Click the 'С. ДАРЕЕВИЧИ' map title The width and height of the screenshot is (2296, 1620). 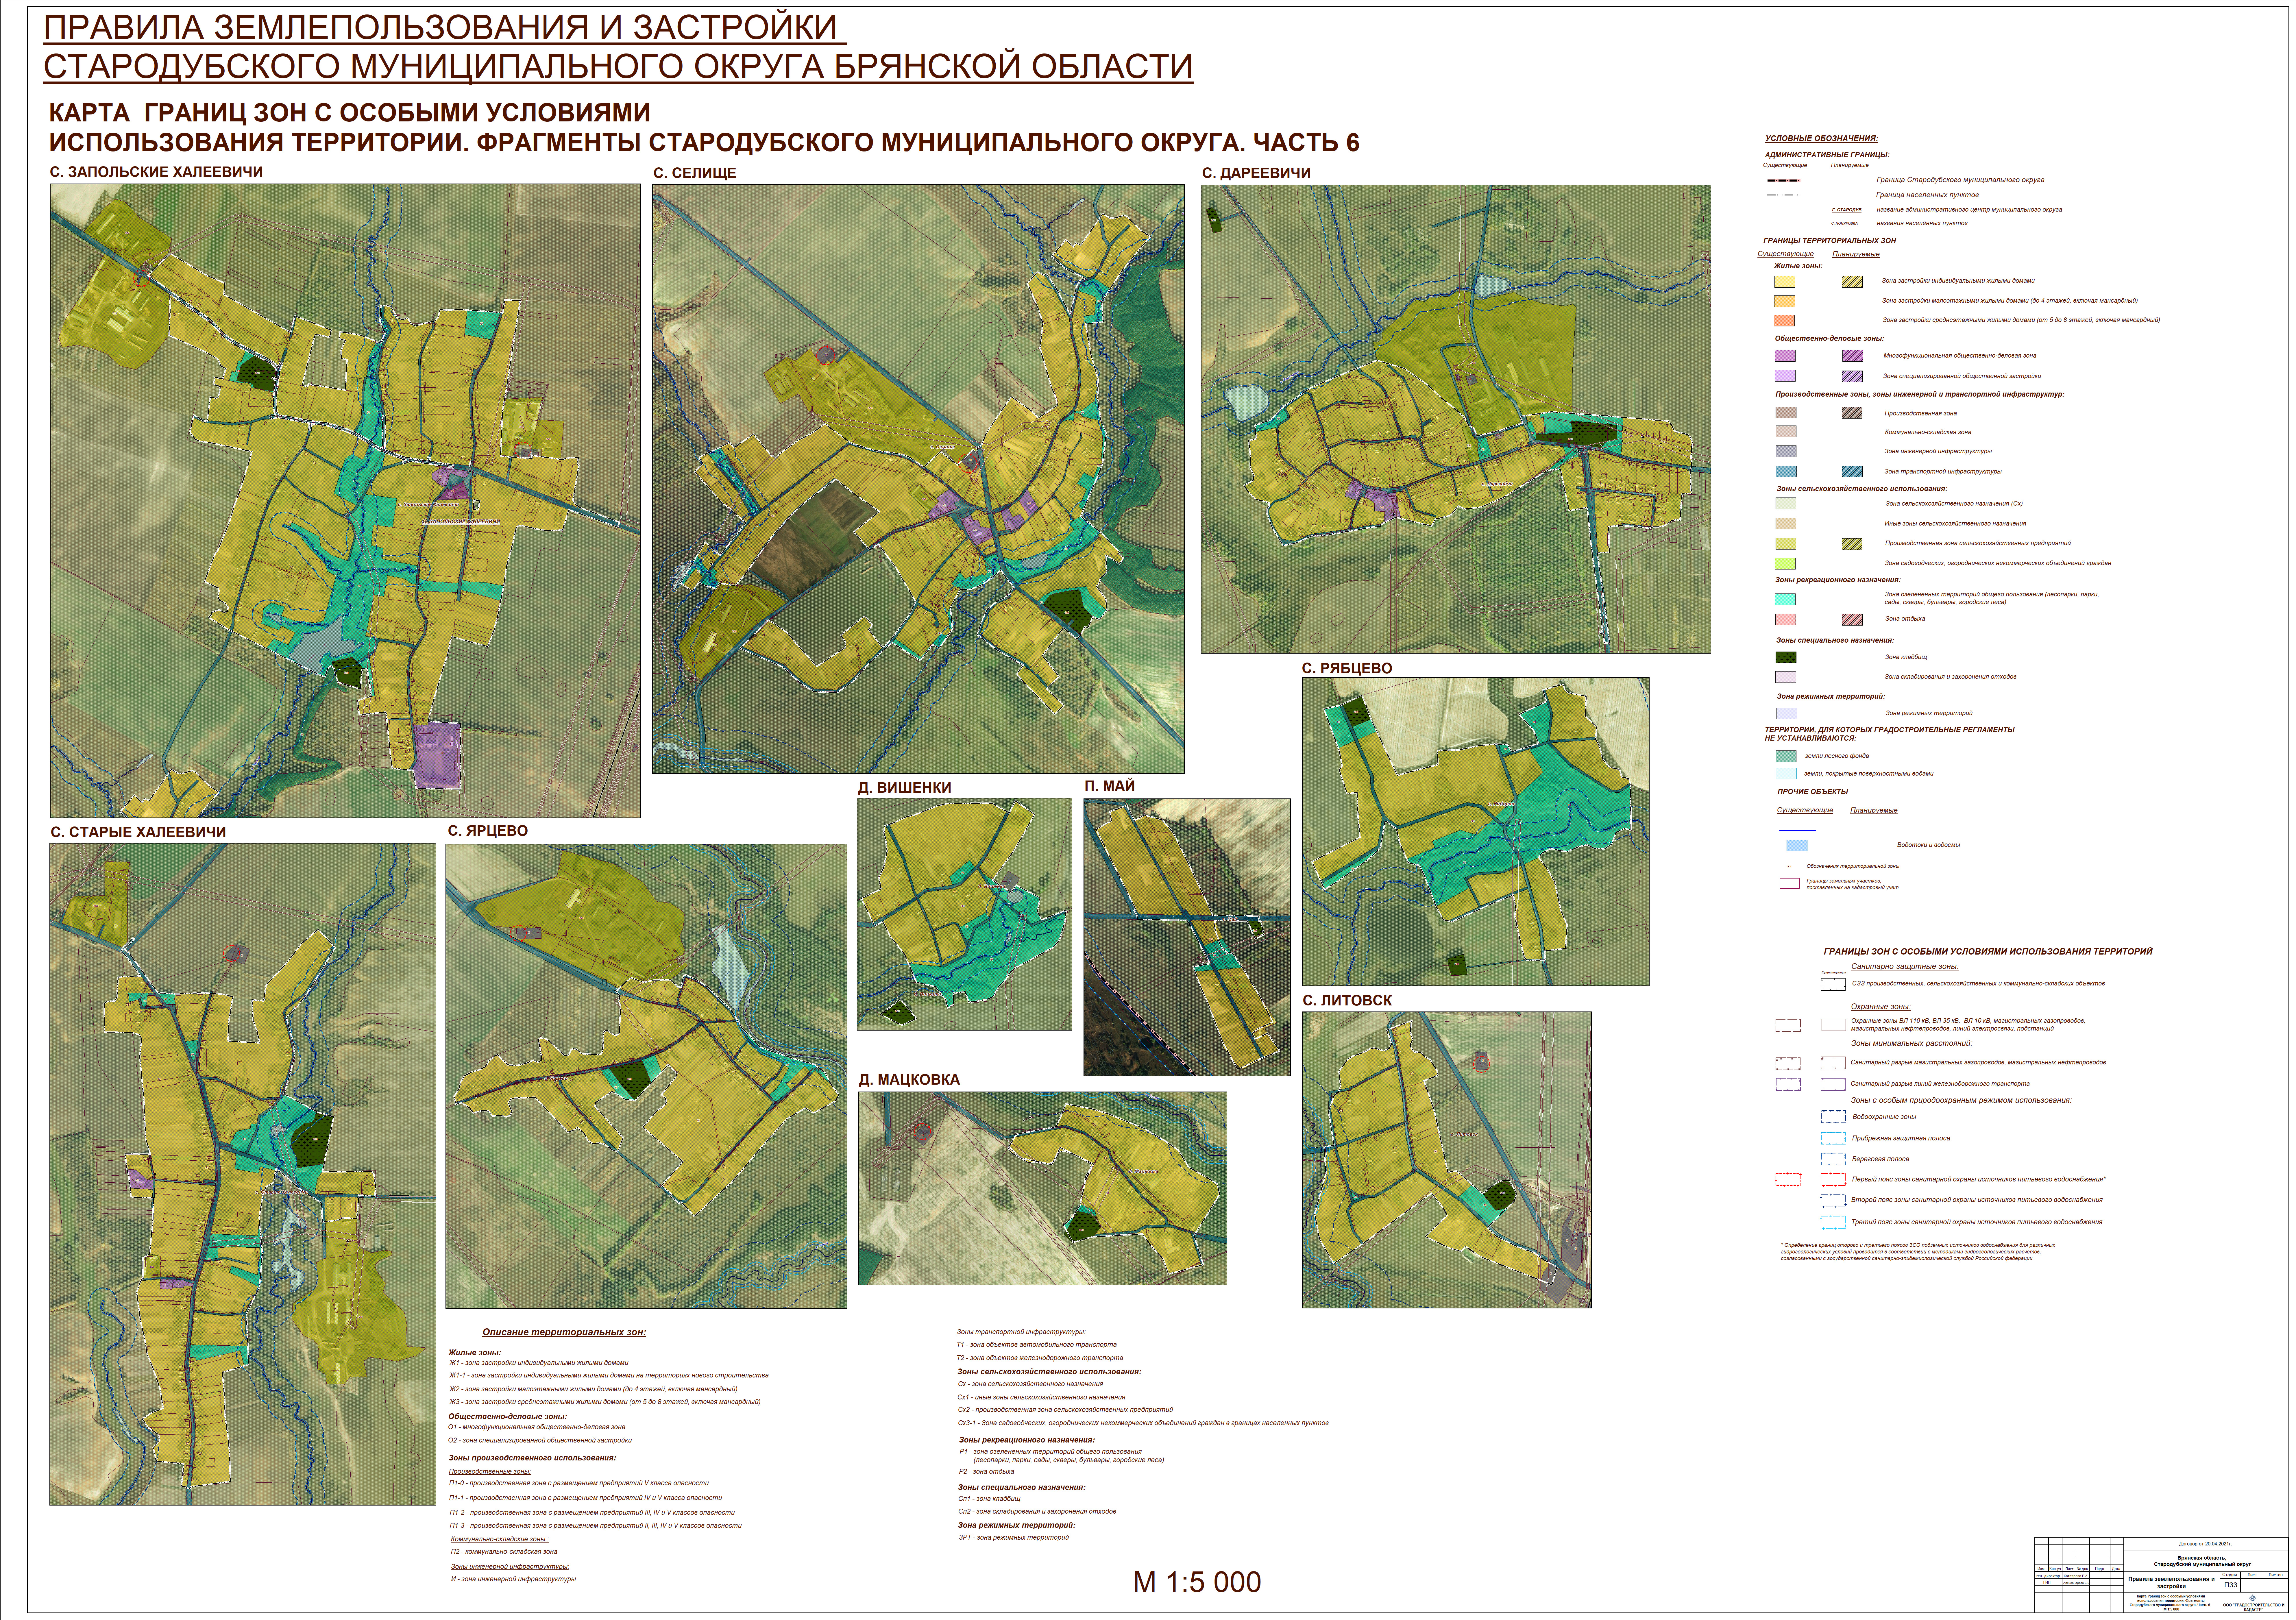pyautogui.click(x=1256, y=173)
